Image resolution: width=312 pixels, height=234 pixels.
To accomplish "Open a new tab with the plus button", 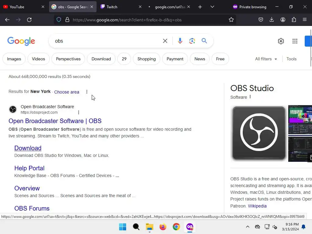I will (200, 7).
